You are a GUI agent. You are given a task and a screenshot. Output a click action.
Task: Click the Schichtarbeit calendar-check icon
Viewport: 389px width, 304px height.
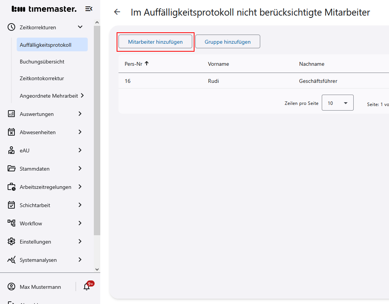pyautogui.click(x=11, y=205)
